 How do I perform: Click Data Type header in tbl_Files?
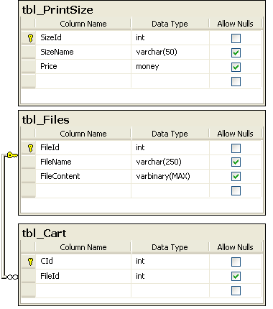coord(170,134)
